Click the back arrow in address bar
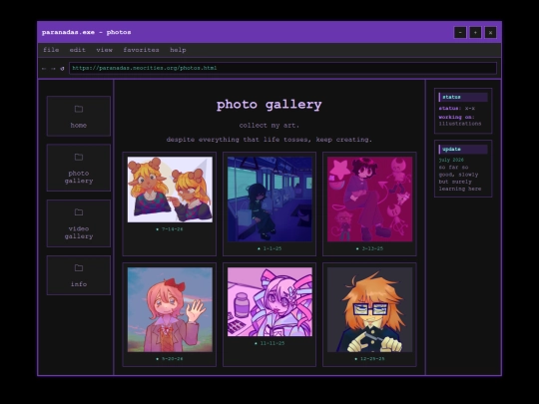 tap(44, 69)
